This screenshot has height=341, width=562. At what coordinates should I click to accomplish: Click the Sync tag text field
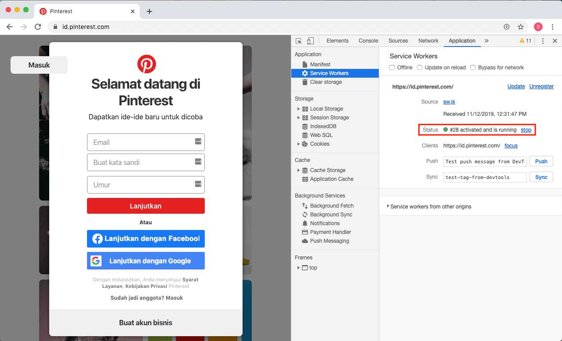(x=485, y=177)
